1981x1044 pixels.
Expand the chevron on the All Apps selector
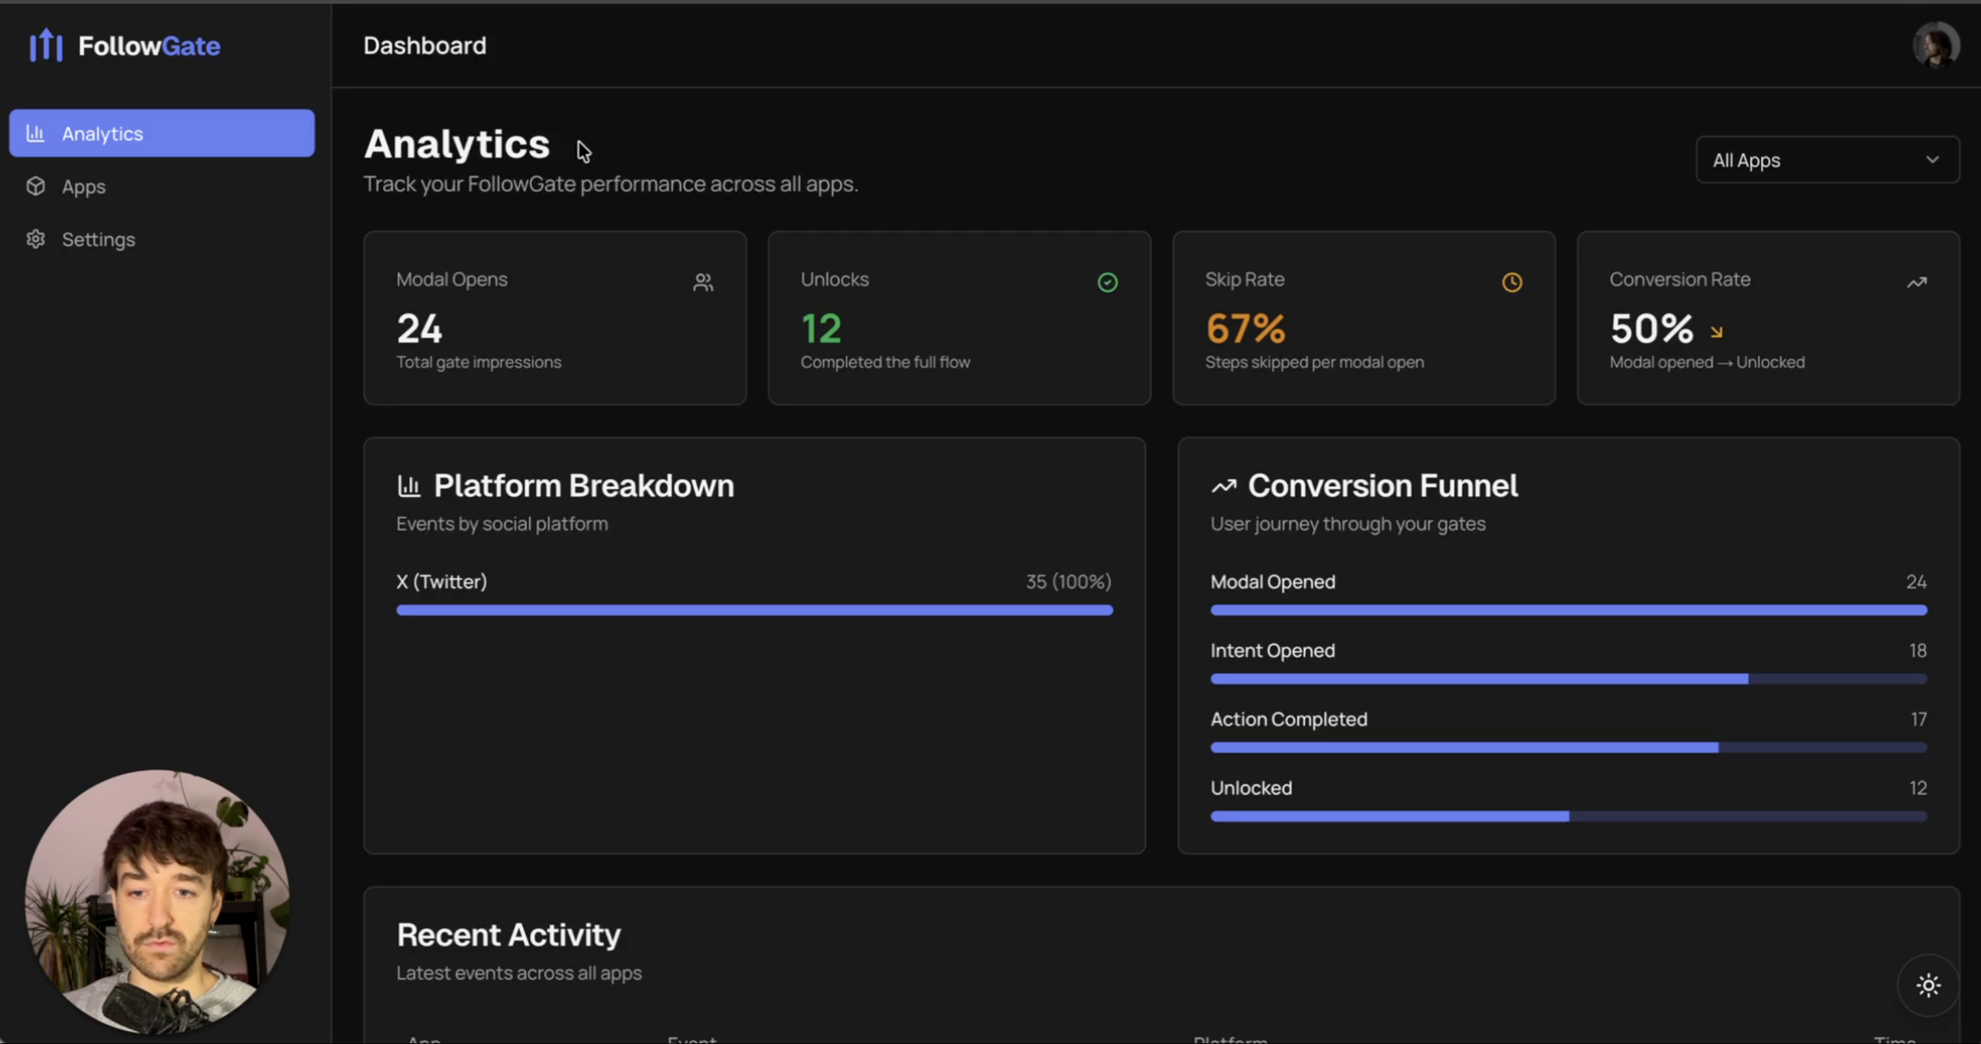coord(1933,160)
